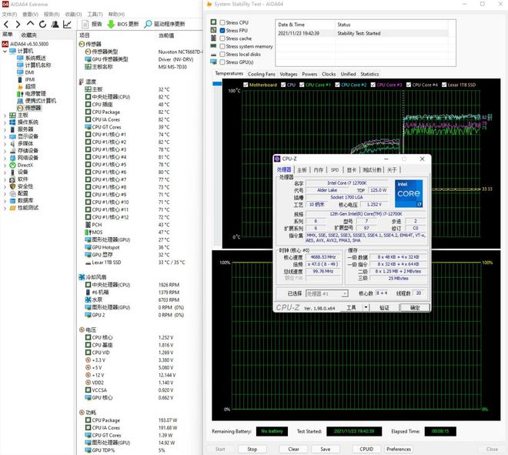Click the 驱动程序更新 toolbar button

(x=165, y=24)
